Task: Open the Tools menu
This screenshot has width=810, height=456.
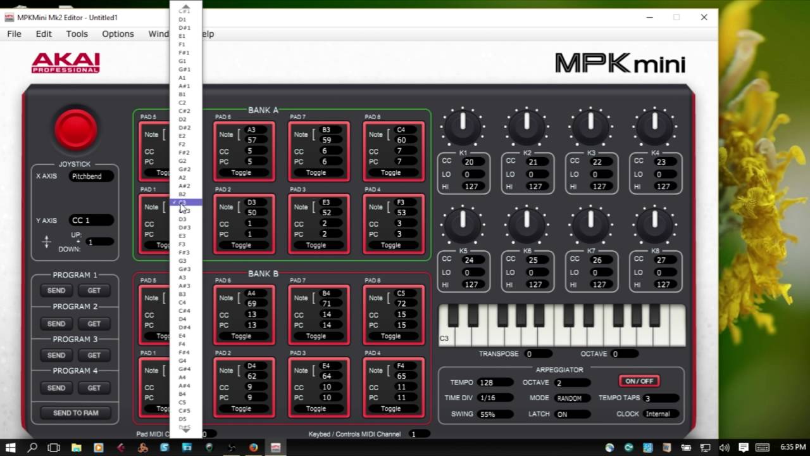Action: click(x=77, y=34)
